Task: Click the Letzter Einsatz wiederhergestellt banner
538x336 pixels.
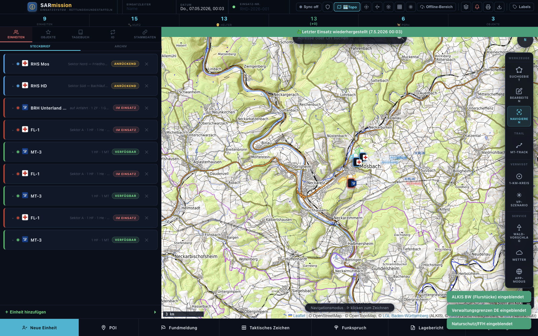Action: pos(350,32)
